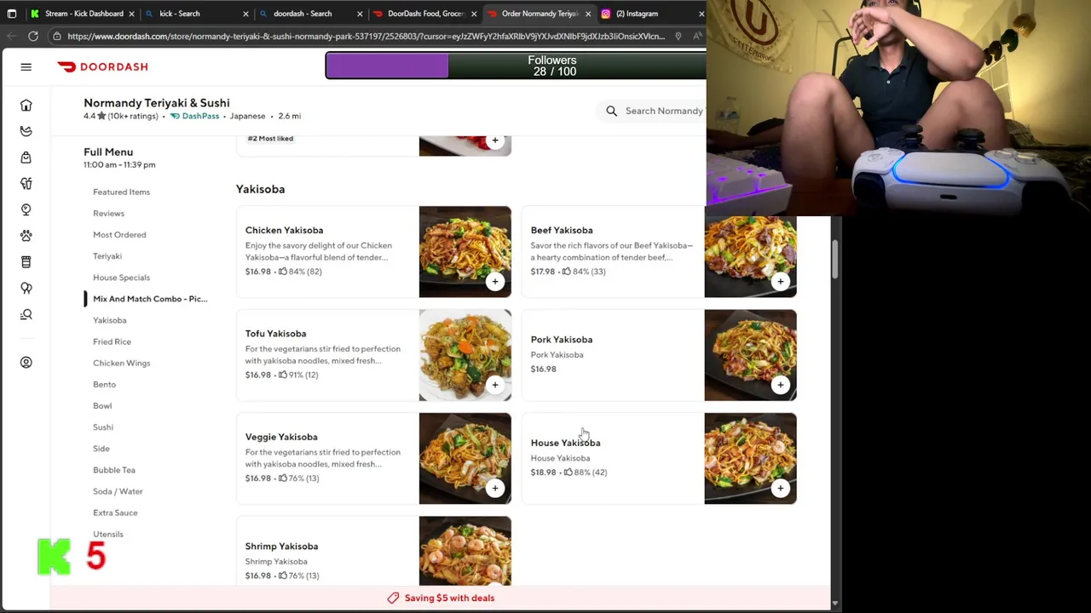Image resolution: width=1091 pixels, height=613 pixels.
Task: Close the doordash - Search tab
Action: pyautogui.click(x=359, y=14)
